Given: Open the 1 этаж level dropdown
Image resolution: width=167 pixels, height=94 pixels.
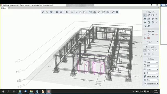Looking at the screenshot, I should [152, 69].
